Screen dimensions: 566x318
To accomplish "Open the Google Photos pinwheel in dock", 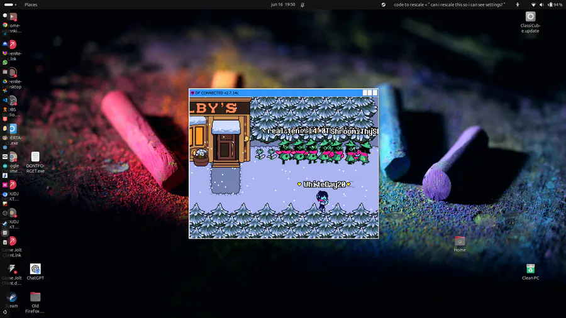I will point(4,91).
